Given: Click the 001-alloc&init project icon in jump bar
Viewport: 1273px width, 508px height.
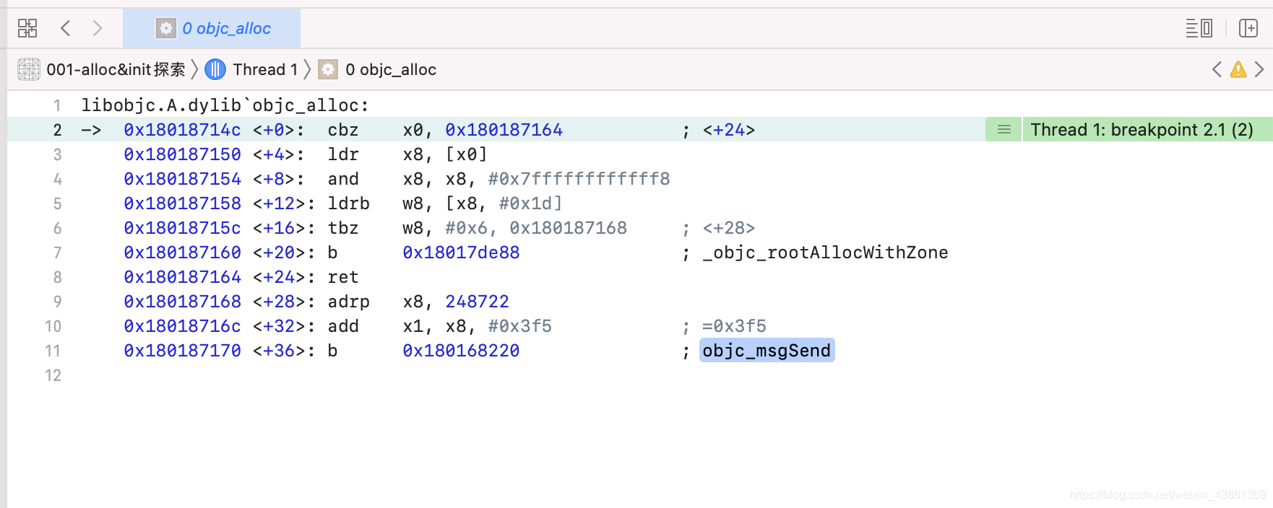Looking at the screenshot, I should pos(29,69).
